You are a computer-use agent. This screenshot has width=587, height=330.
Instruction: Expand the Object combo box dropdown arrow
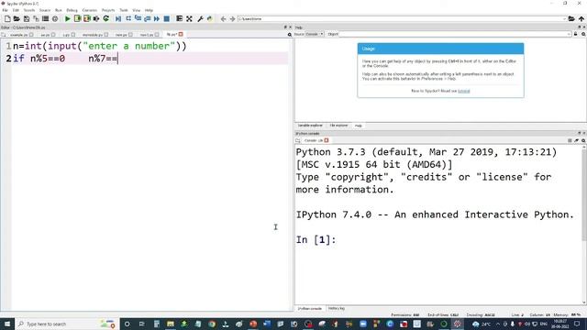[x=569, y=34]
